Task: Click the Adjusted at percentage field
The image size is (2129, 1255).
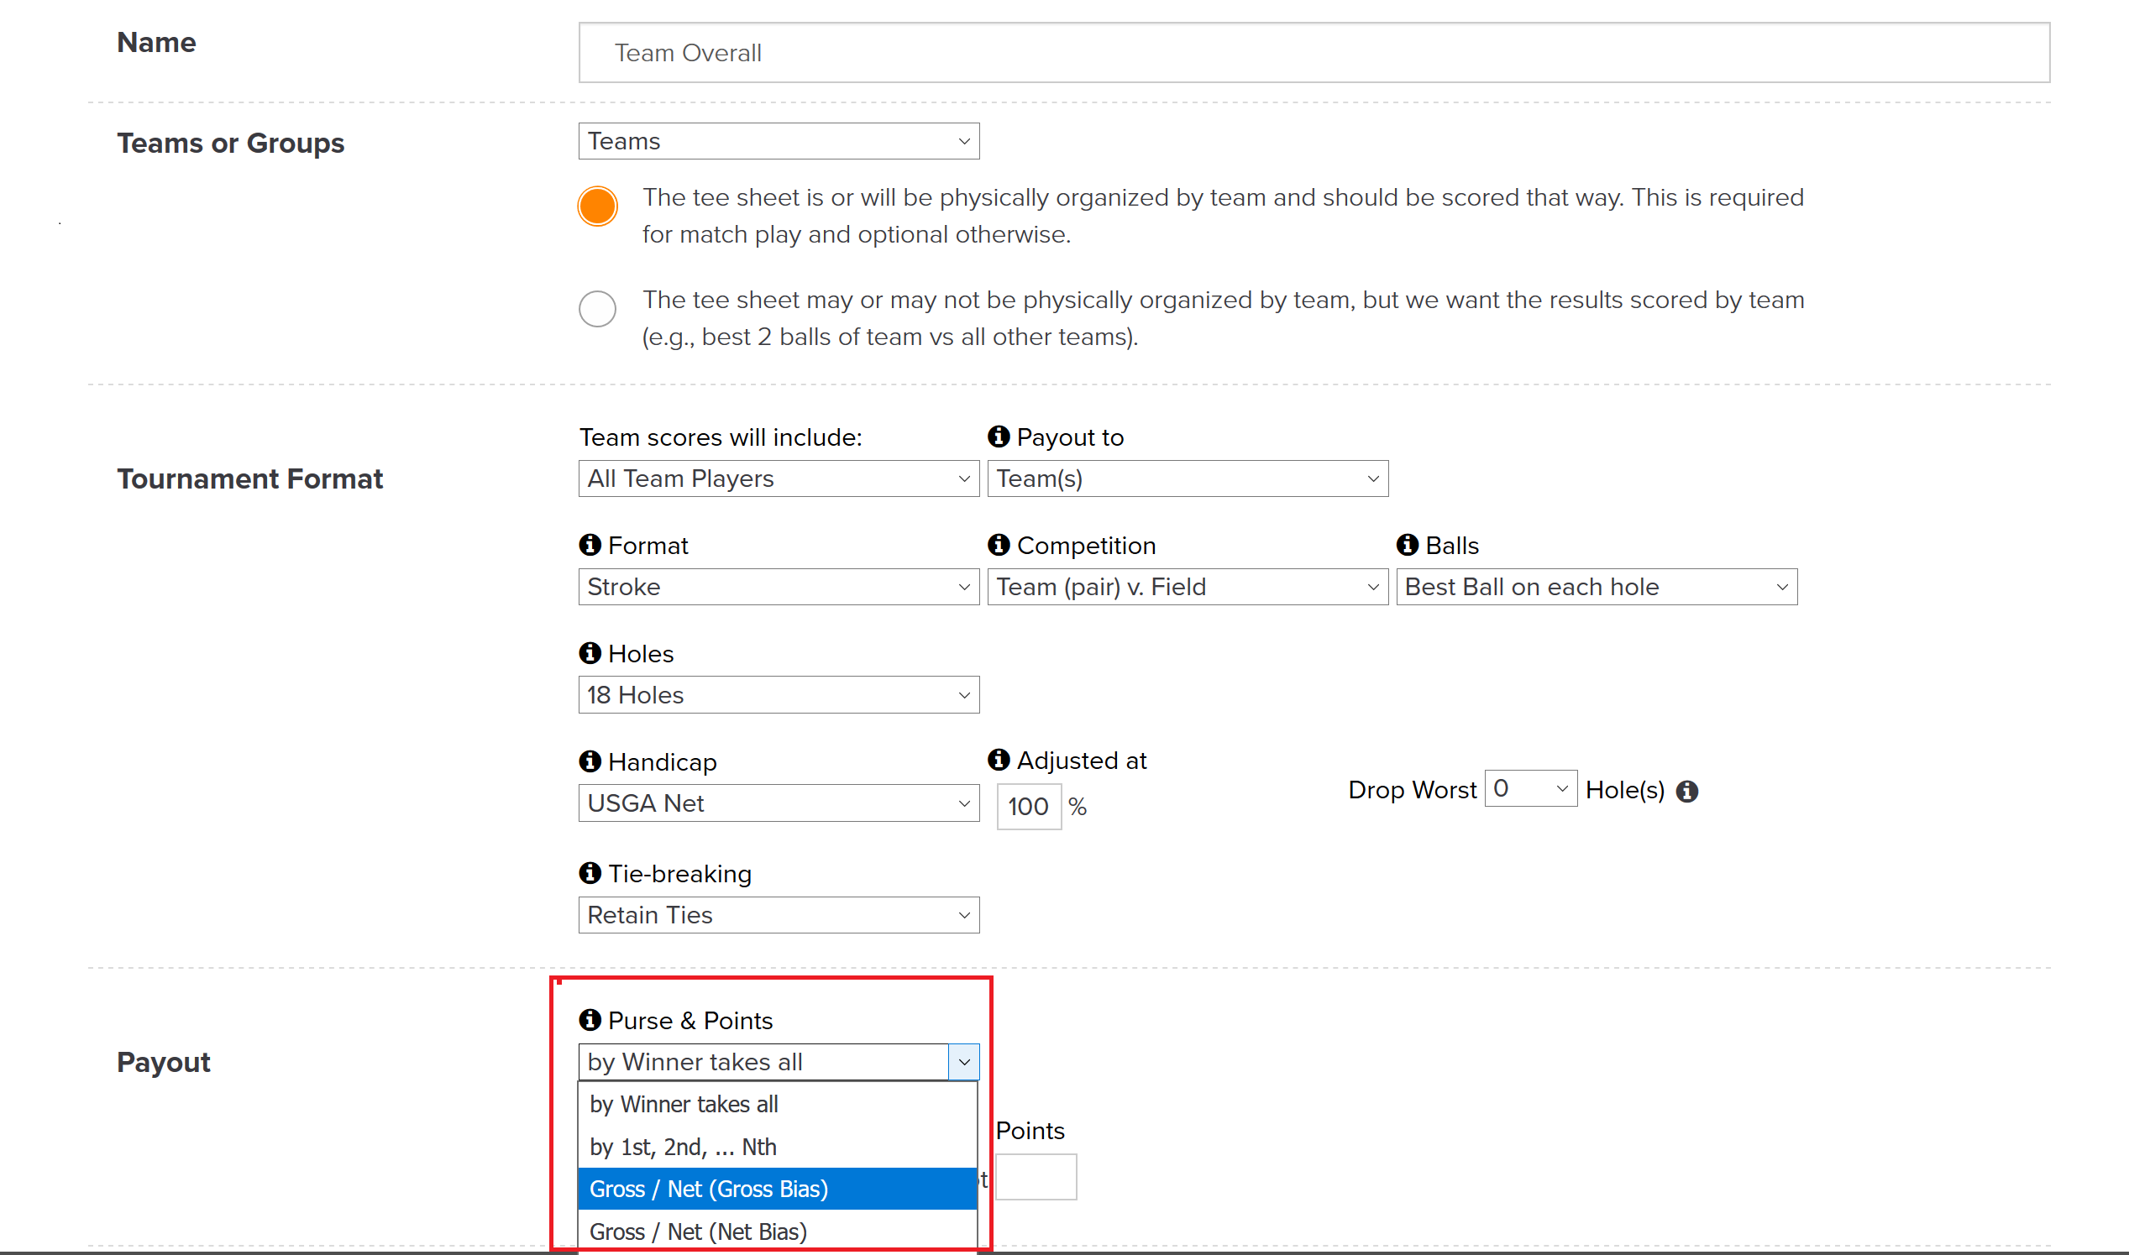Action: [x=1028, y=807]
